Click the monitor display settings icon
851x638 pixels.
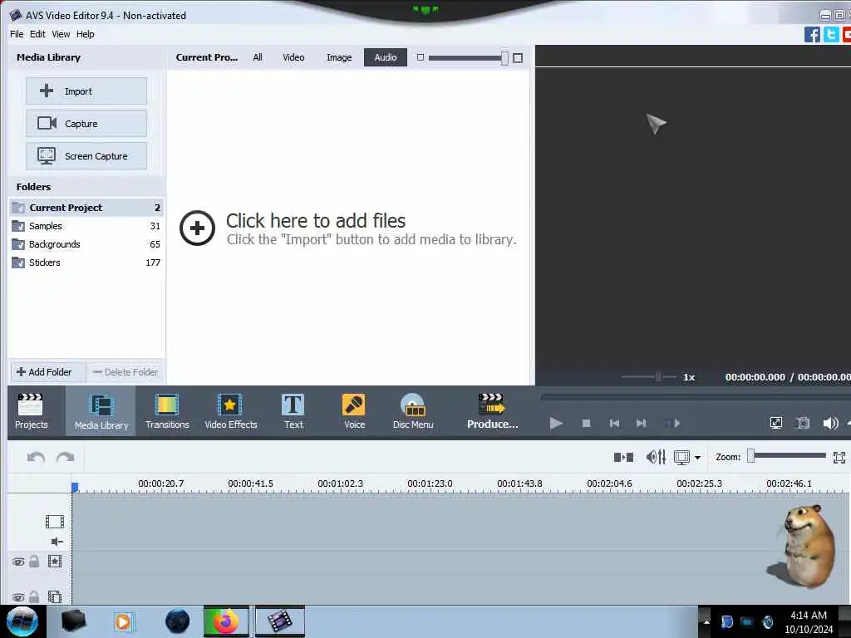click(681, 458)
